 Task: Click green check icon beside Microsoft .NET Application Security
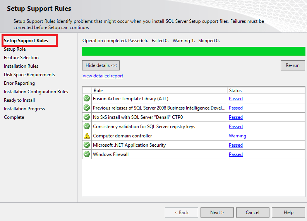pos(87,145)
